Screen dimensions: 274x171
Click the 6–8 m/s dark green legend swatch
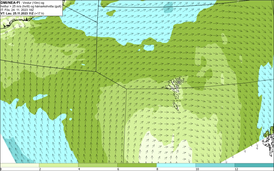click(137, 165)
